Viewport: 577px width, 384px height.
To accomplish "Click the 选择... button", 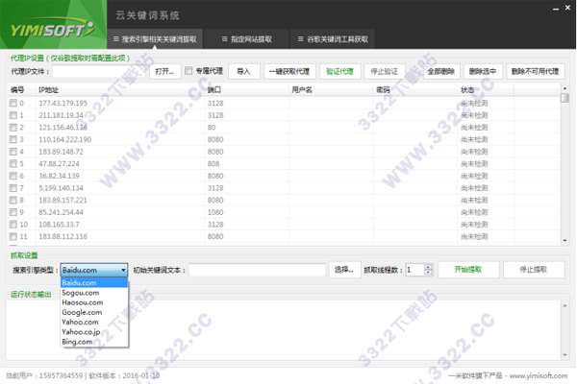I will tap(344, 270).
